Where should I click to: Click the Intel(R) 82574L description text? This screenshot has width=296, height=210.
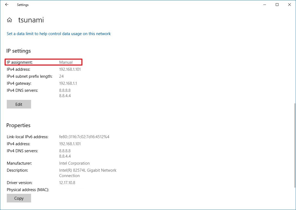tap(88, 170)
